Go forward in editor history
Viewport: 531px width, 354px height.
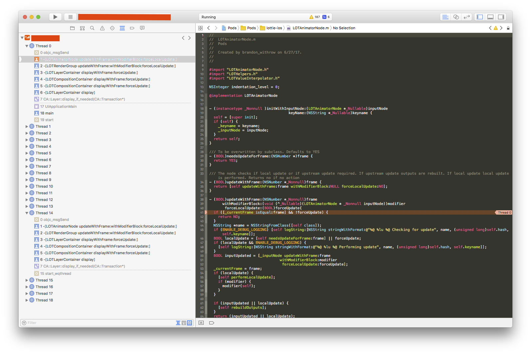216,28
